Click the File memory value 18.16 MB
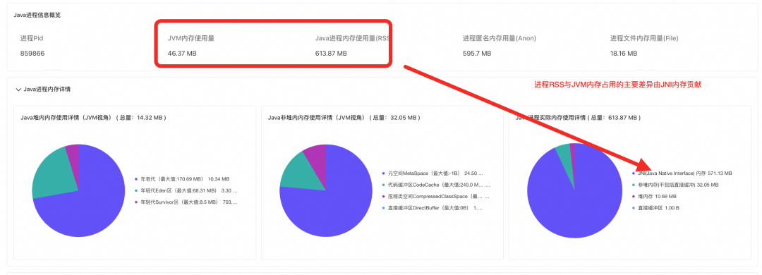 (624, 54)
